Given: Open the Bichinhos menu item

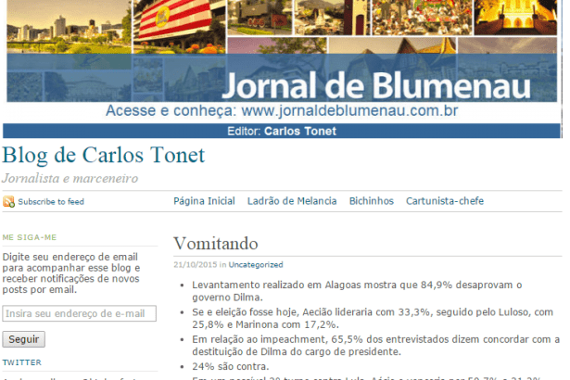Looking at the screenshot, I should click(371, 201).
